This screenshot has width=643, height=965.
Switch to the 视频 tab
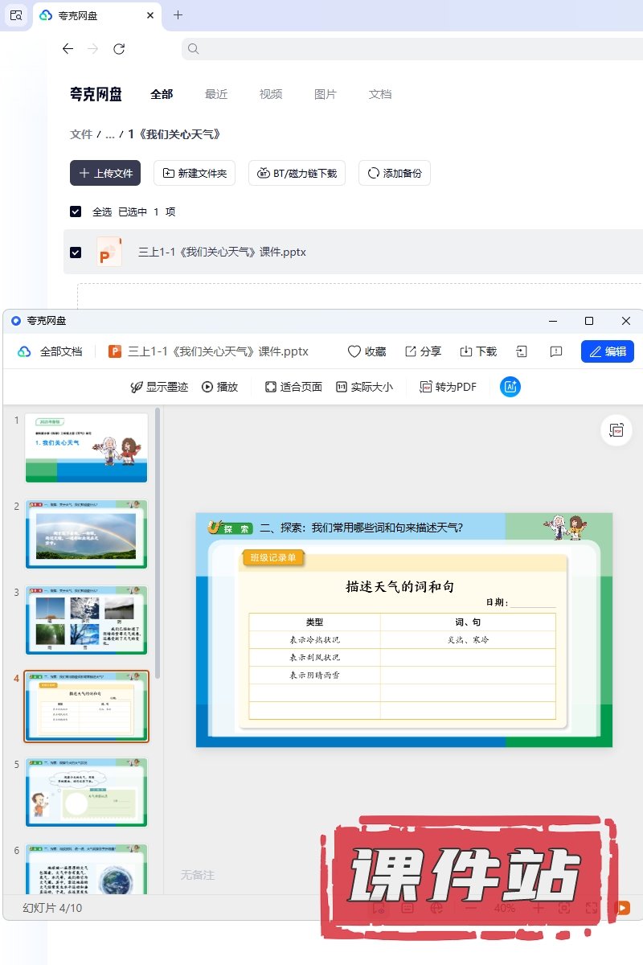(271, 94)
